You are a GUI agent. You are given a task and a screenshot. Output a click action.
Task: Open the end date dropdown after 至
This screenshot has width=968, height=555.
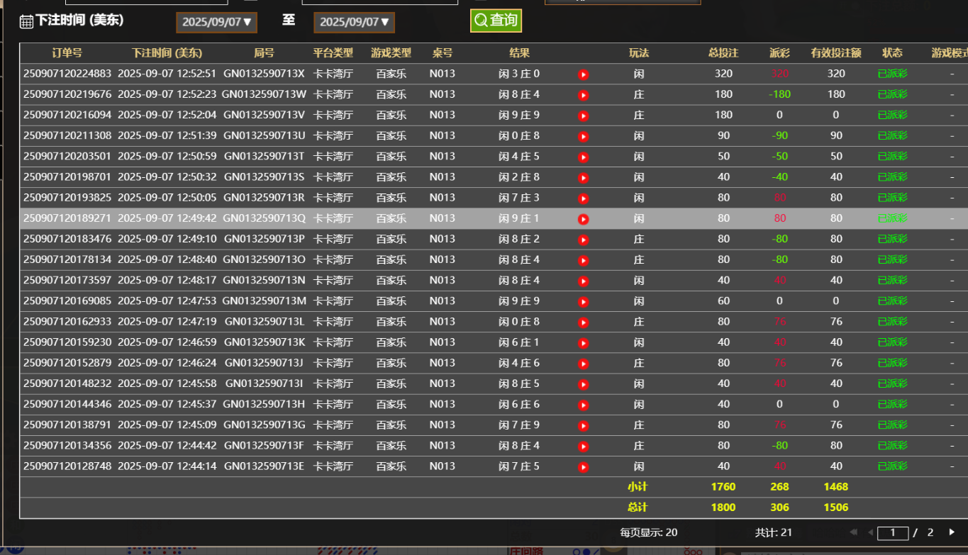pos(354,22)
